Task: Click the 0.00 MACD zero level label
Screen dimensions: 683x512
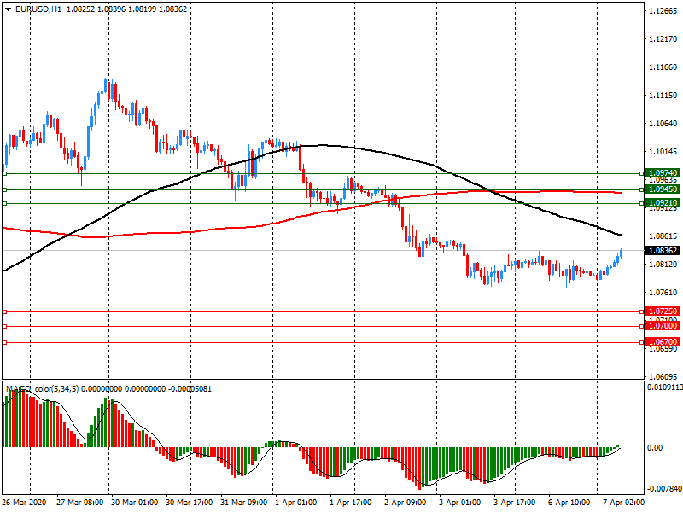Action: click(655, 447)
